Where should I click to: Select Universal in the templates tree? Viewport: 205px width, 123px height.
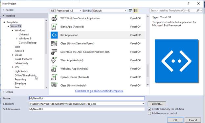click(24, 34)
